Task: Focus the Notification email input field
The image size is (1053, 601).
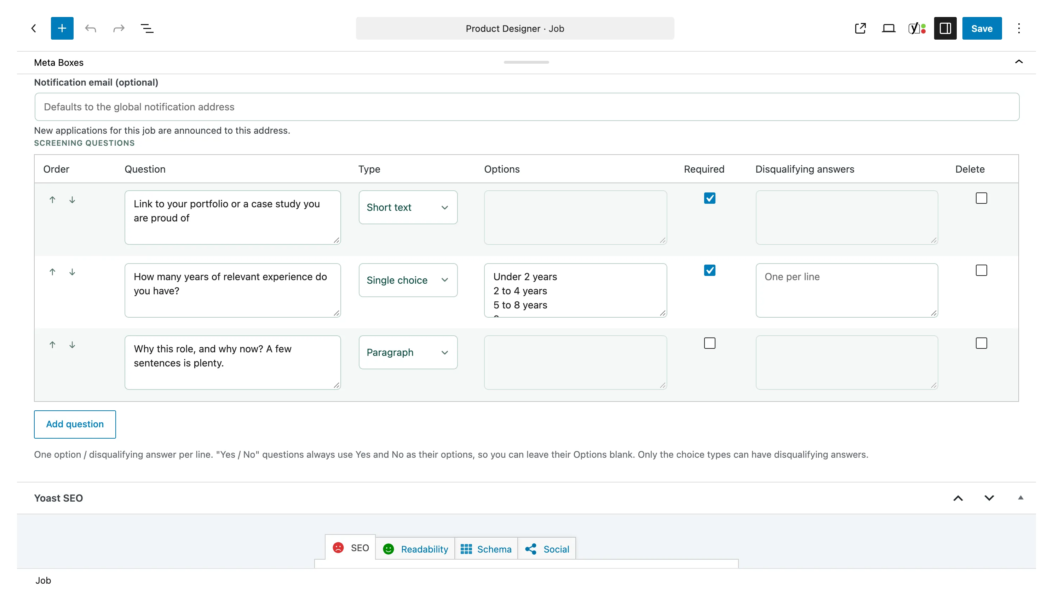Action: click(527, 107)
